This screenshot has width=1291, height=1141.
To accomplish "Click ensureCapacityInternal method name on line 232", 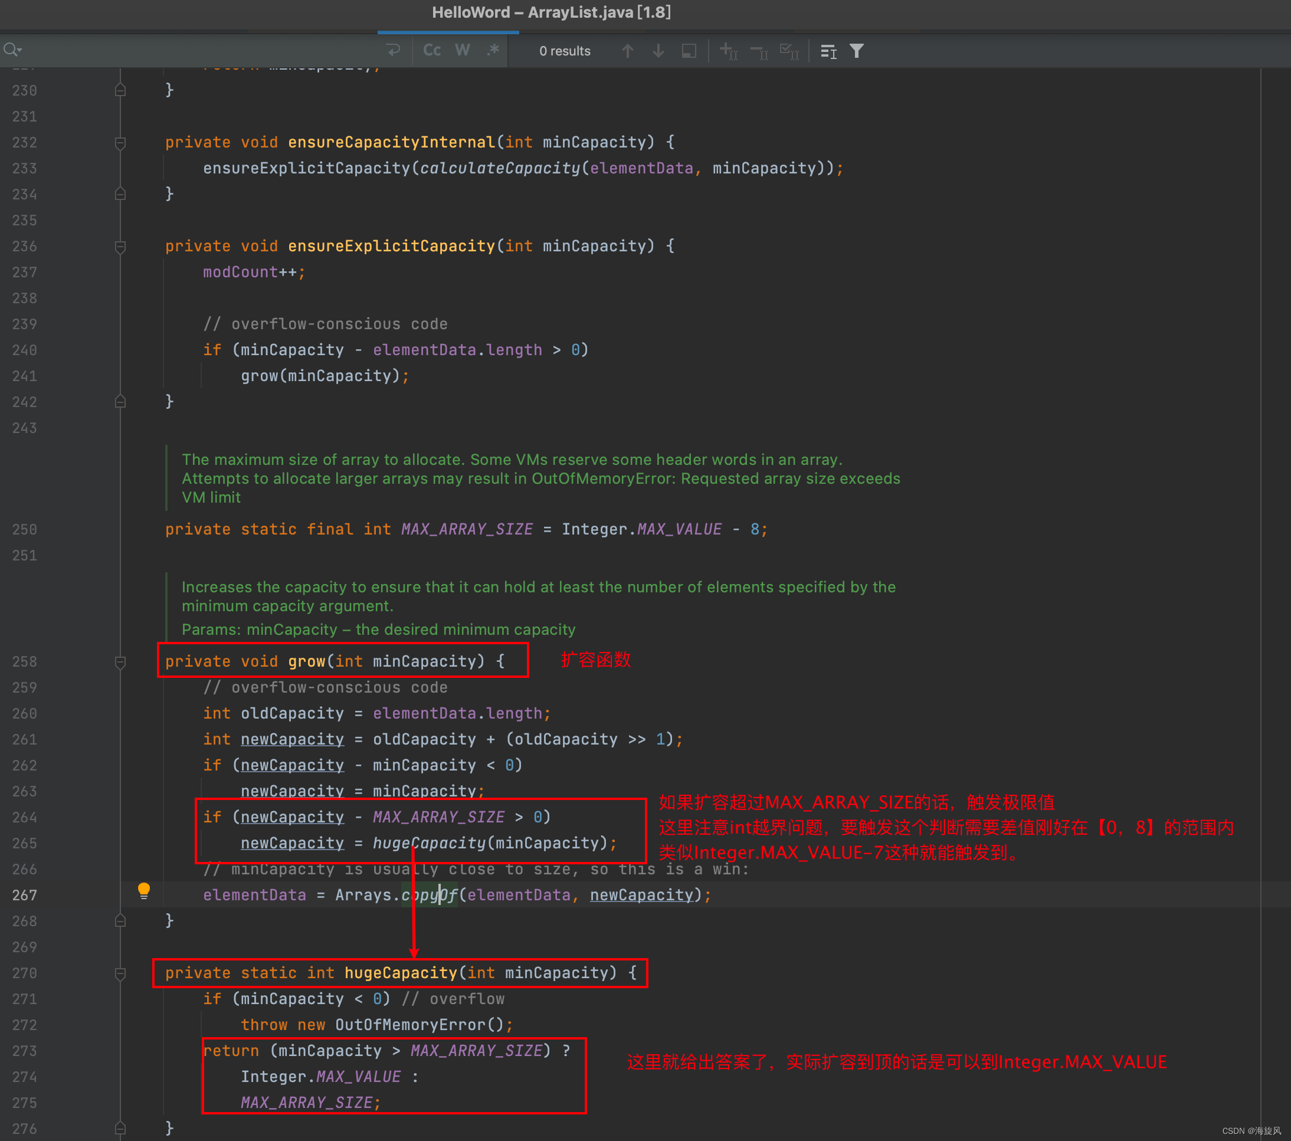I will [392, 143].
